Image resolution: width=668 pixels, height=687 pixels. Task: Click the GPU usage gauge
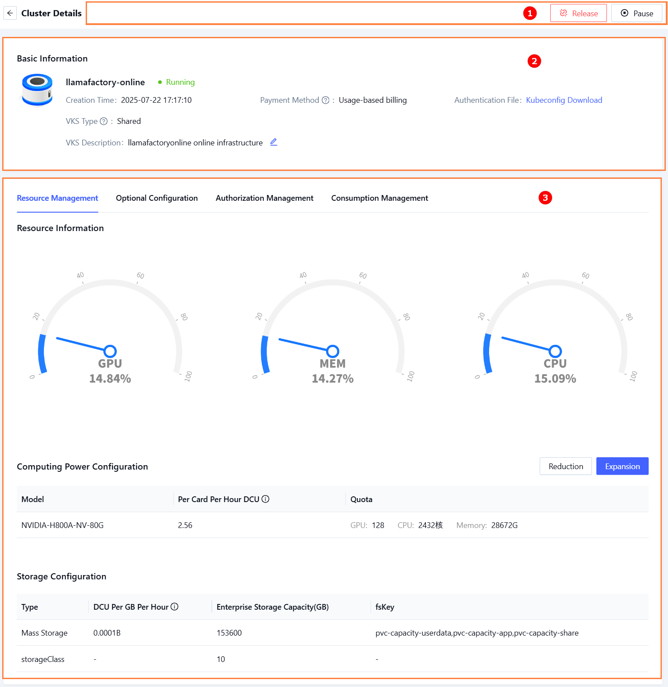(x=110, y=334)
